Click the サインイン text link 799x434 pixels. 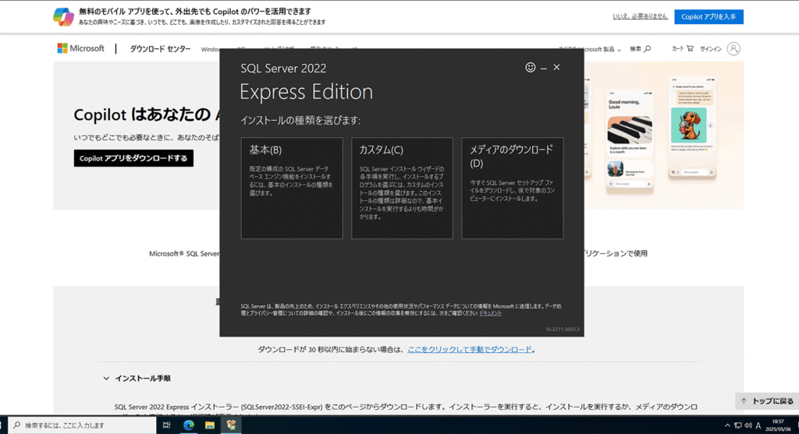coord(710,49)
